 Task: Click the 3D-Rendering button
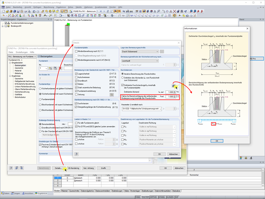click(x=74, y=168)
